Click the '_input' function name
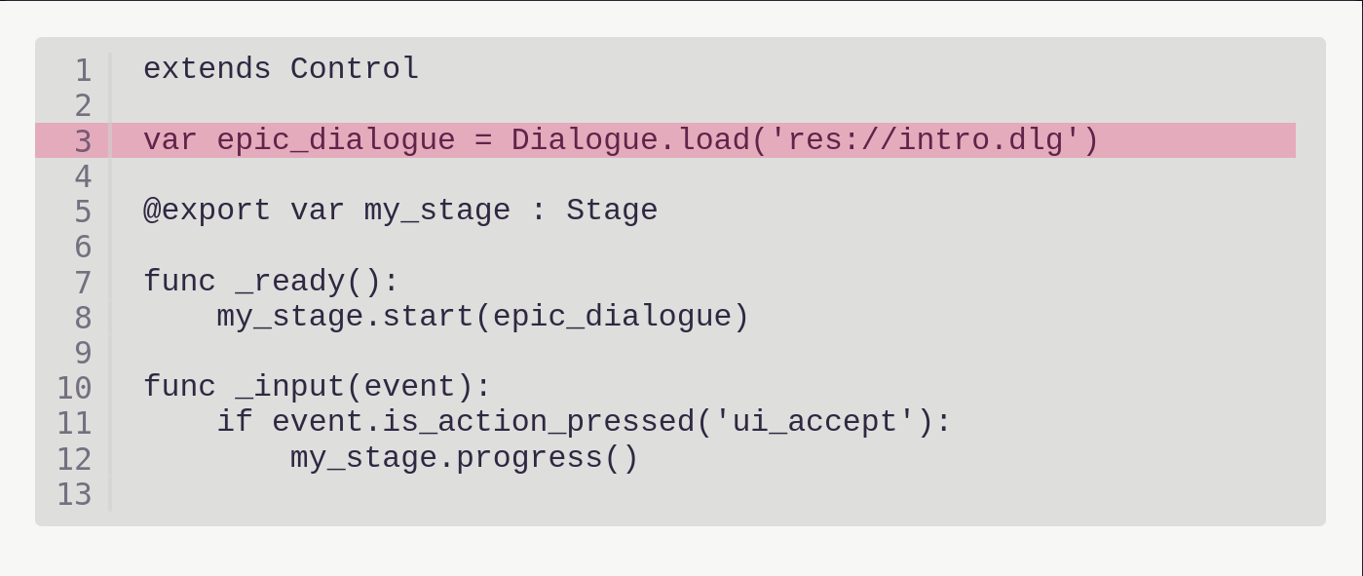This screenshot has width=1363, height=576. [290, 387]
